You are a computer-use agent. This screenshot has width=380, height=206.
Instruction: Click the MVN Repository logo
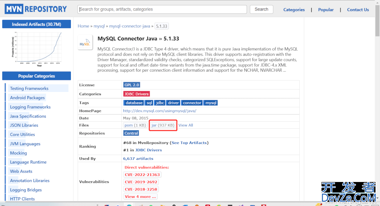[x=36, y=9]
